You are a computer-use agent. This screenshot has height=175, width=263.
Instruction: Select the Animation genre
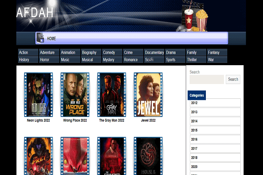(x=70, y=52)
